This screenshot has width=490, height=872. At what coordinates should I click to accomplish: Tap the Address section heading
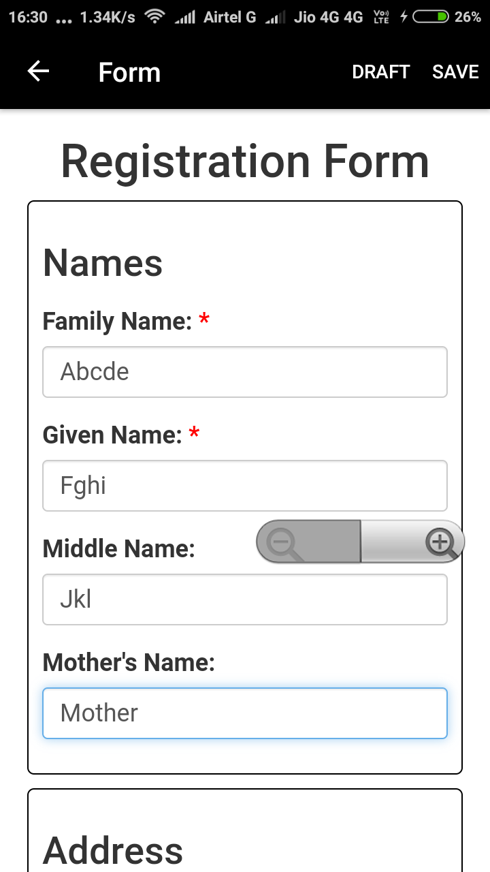(x=113, y=851)
